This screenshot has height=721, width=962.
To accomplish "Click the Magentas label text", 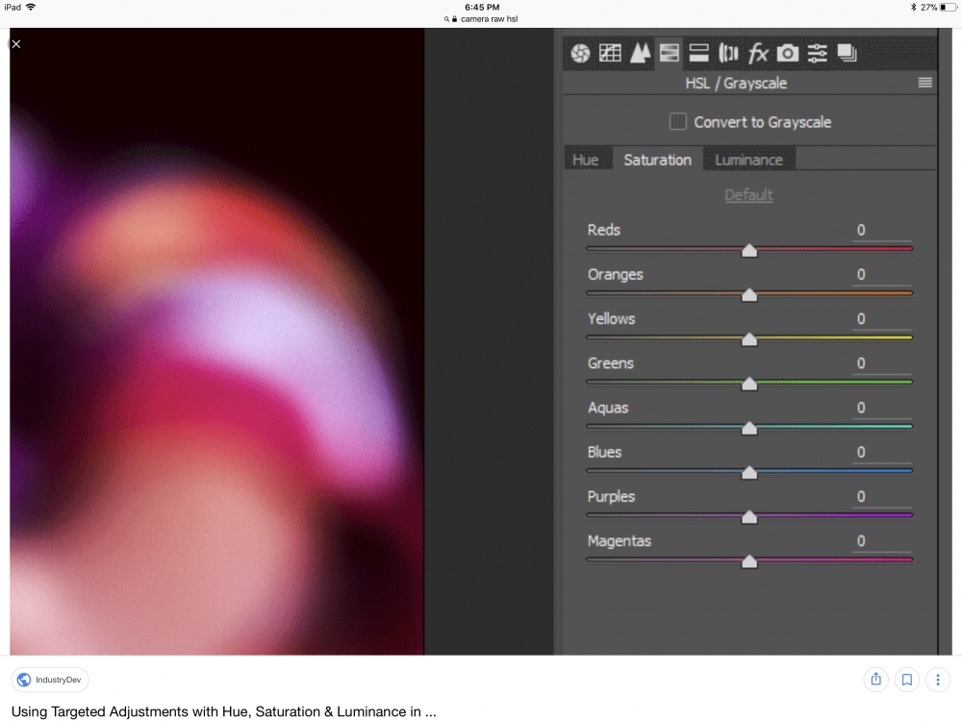I will point(619,541).
